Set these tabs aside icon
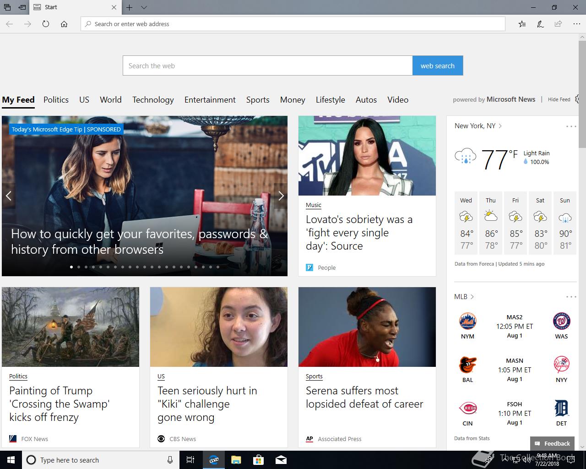 tap(22, 7)
